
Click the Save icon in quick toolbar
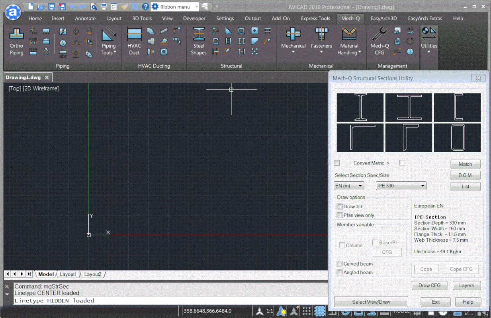(51, 7)
